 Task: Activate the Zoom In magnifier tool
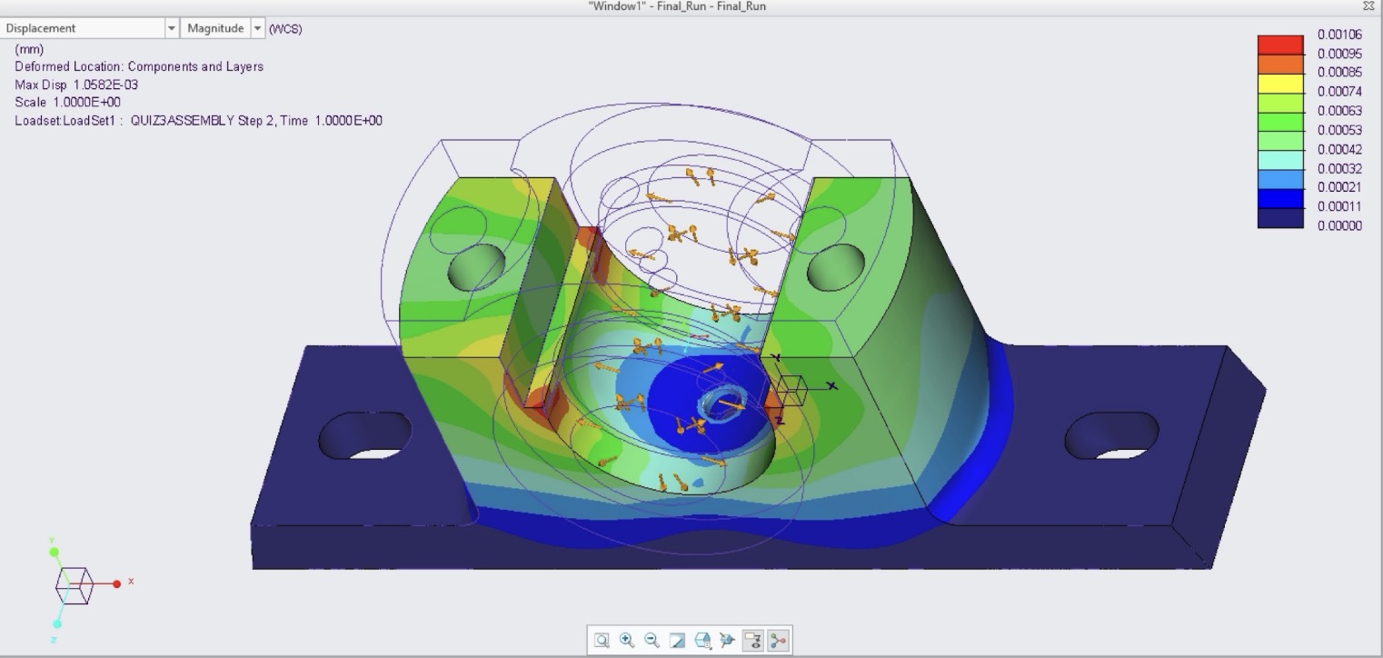tap(626, 640)
